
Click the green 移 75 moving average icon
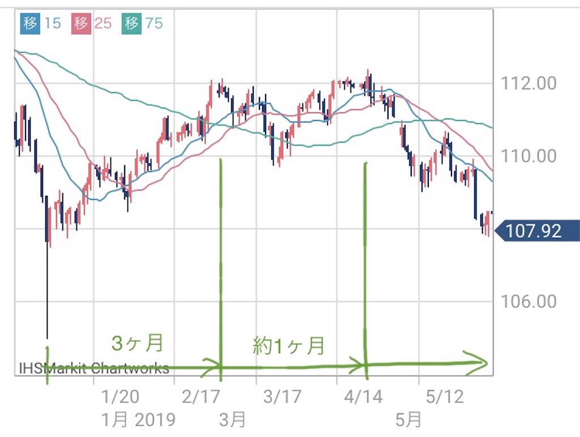[x=131, y=23]
